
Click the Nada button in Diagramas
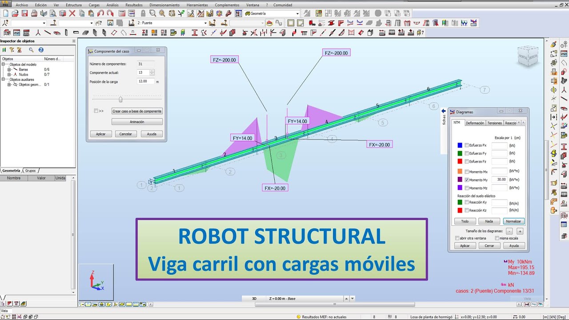click(x=489, y=221)
